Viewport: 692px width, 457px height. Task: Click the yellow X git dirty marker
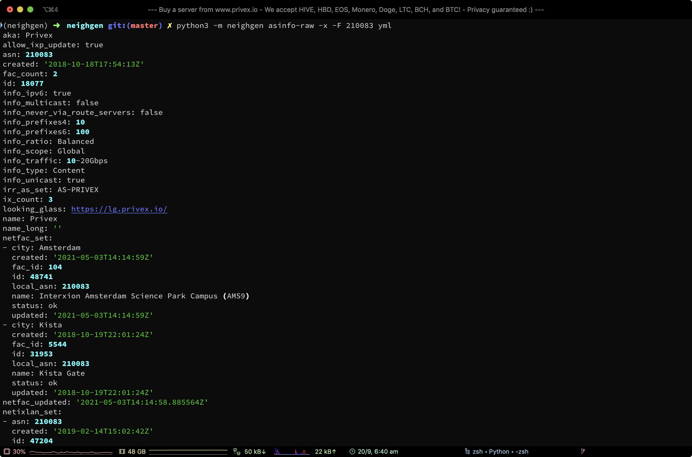click(169, 26)
